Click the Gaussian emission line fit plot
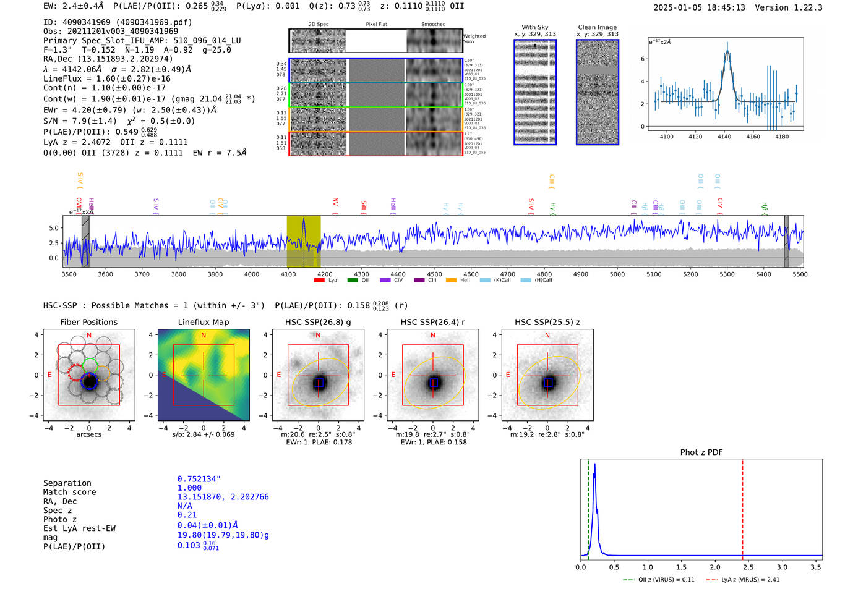 point(725,84)
